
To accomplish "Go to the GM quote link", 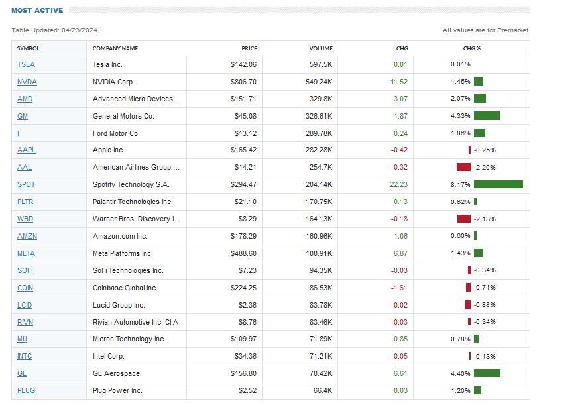I will [x=22, y=116].
